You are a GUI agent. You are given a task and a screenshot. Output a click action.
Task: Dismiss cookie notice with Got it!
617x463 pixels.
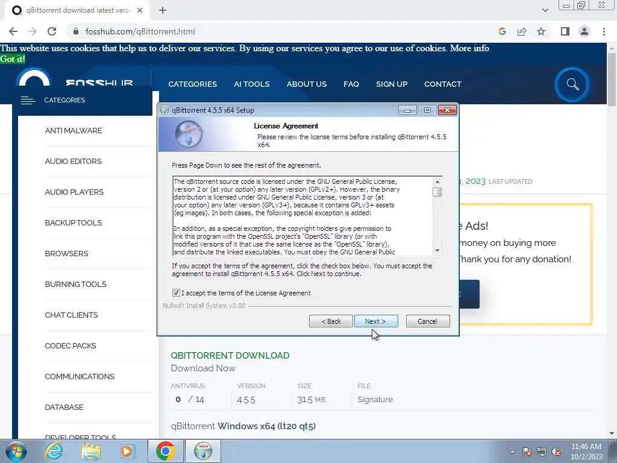point(13,59)
